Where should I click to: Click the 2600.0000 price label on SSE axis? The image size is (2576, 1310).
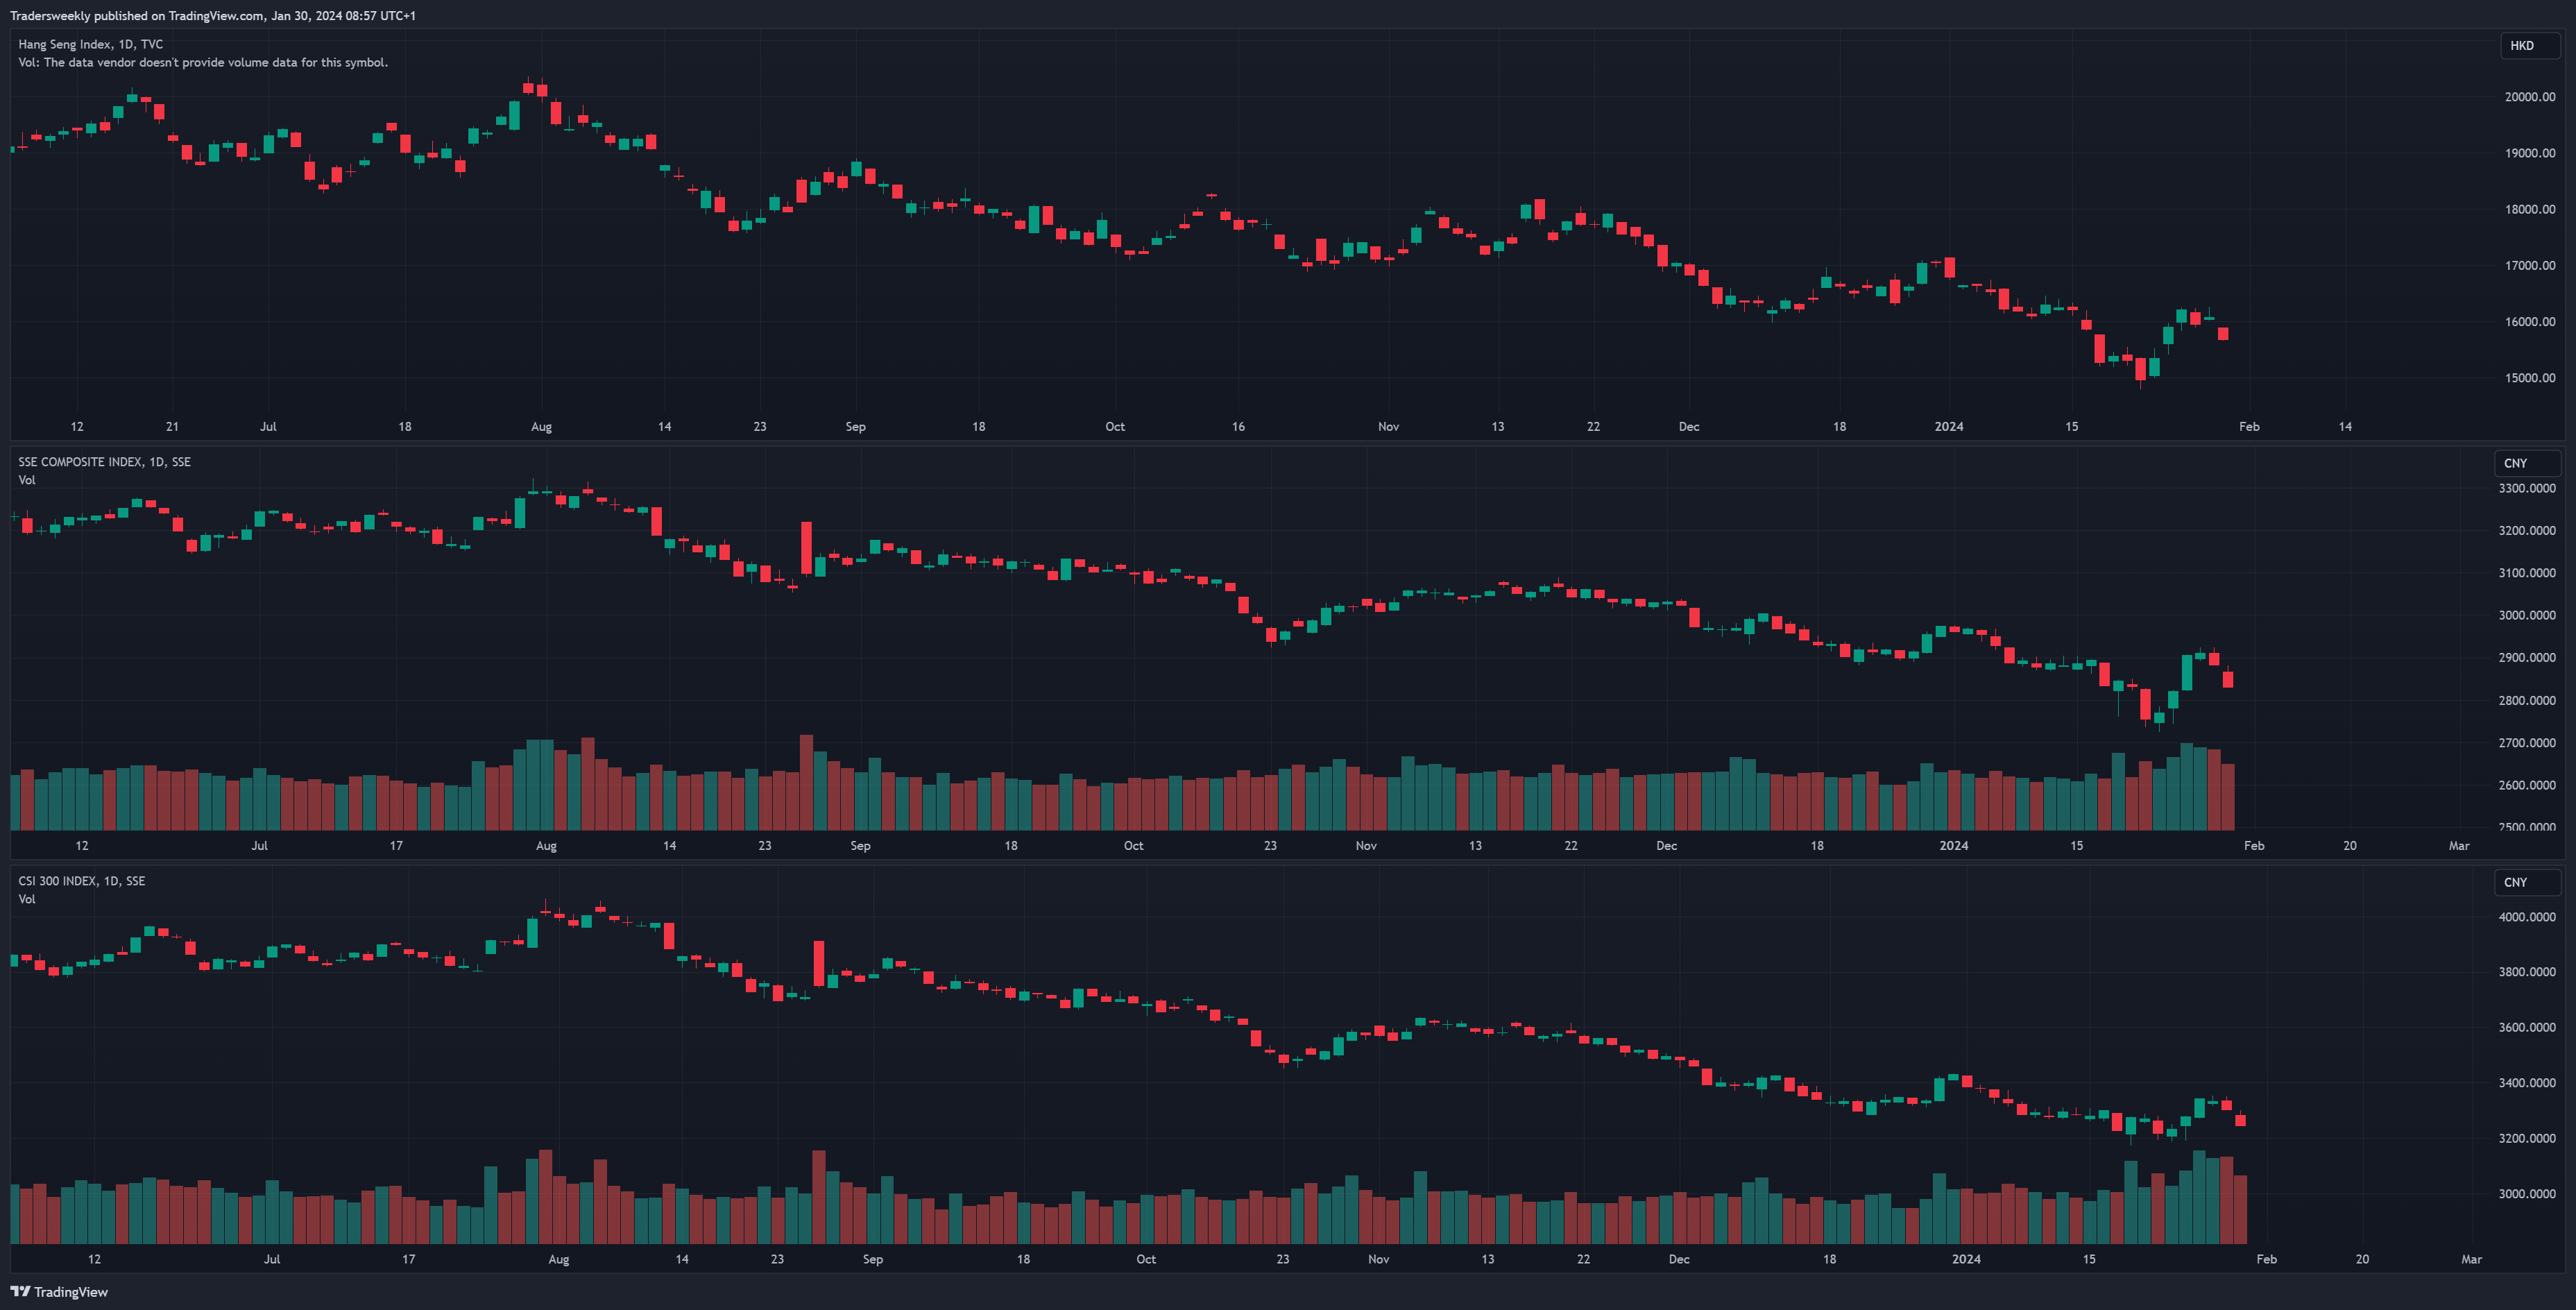(x=2527, y=785)
